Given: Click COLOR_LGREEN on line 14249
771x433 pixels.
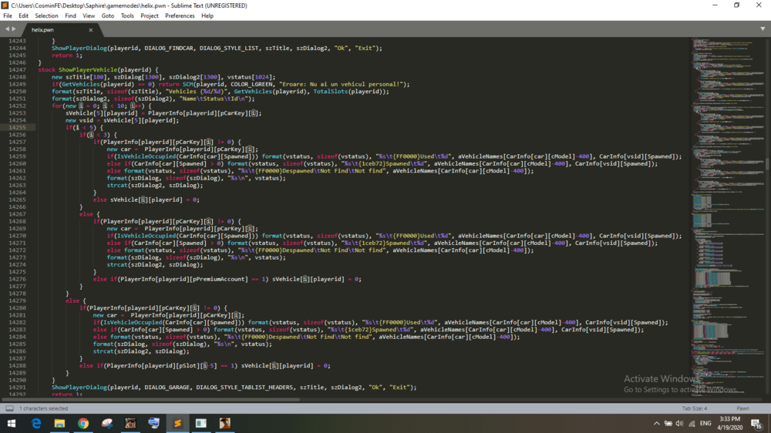Looking at the screenshot, I should tap(251, 84).
